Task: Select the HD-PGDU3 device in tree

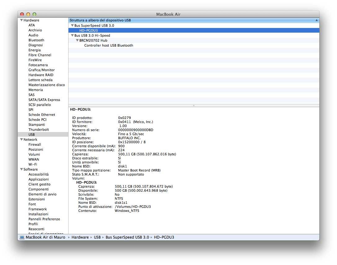Action: click(x=88, y=30)
